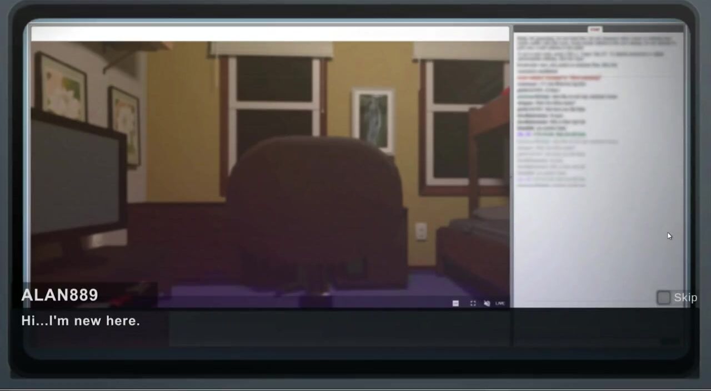The image size is (711, 391).
Task: Click the blue and green chat message
Action: click(550, 134)
